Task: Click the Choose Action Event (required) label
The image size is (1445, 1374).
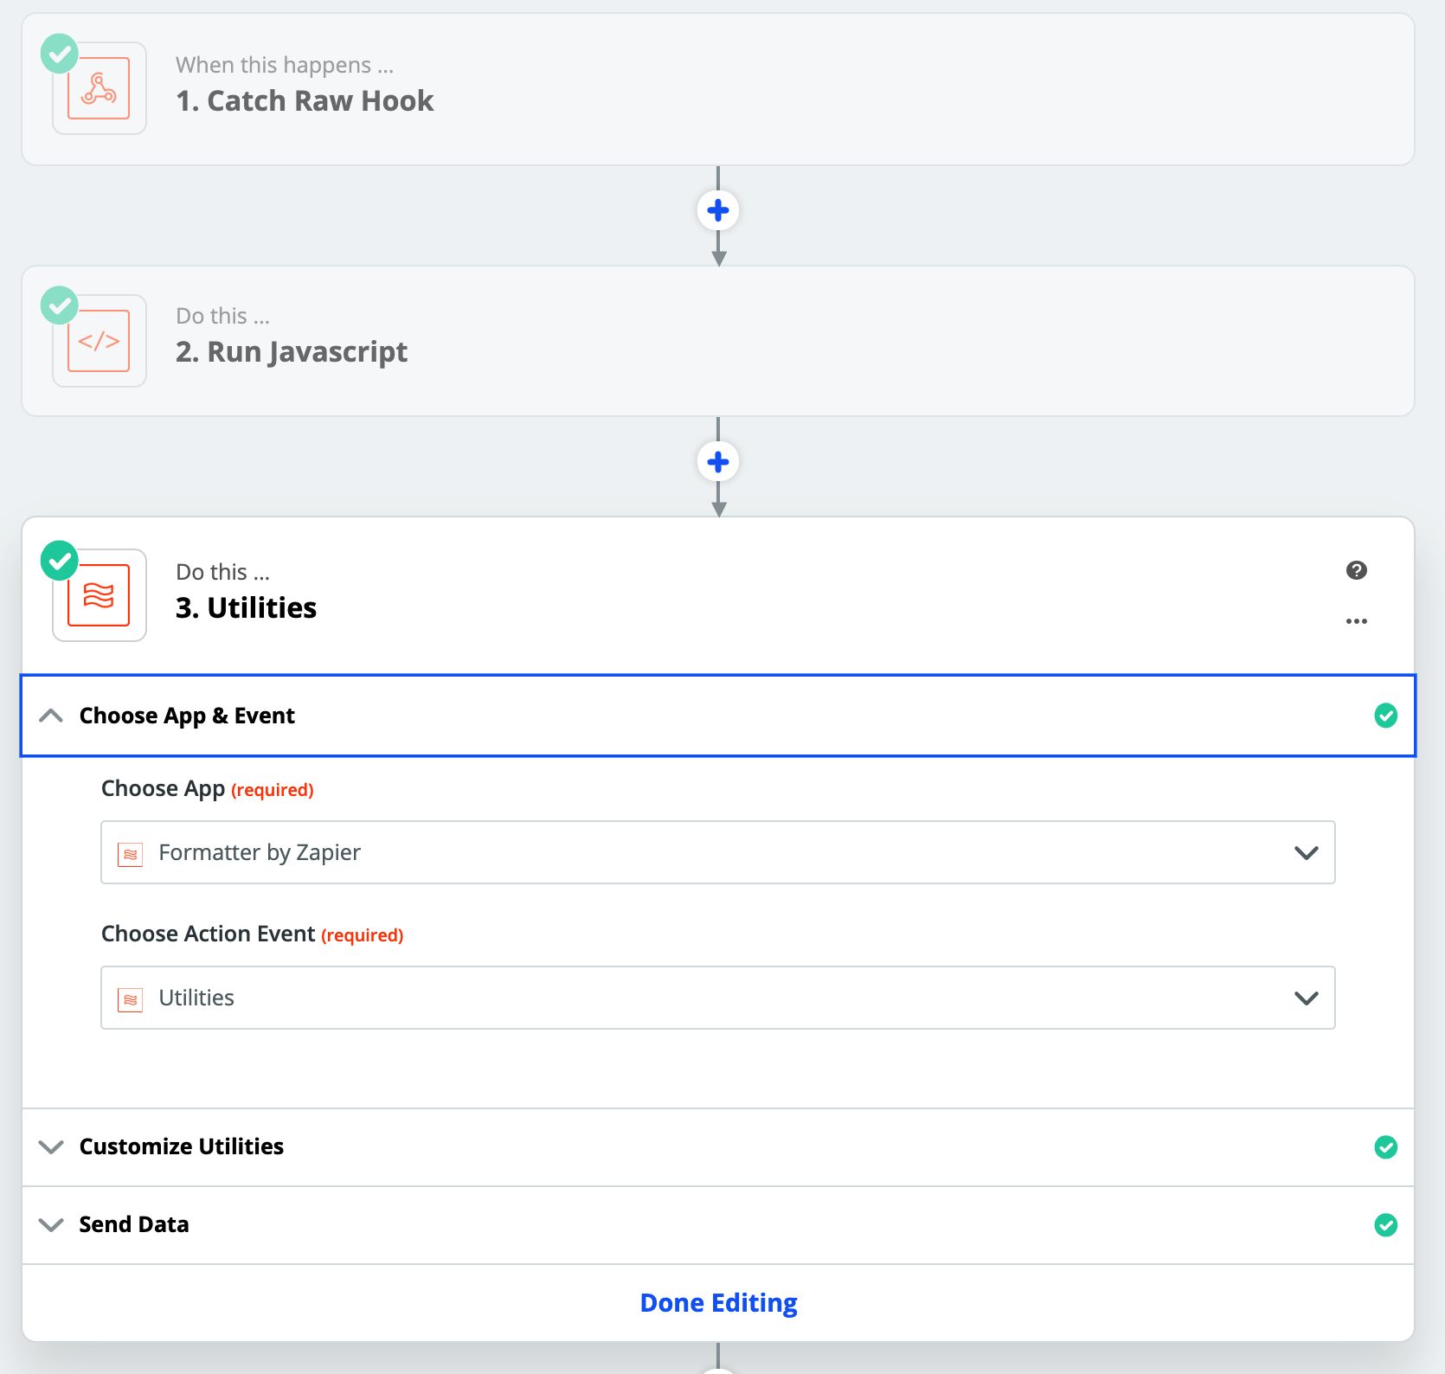Action: 253,934
